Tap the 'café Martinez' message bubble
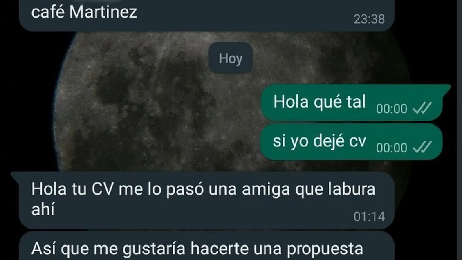This screenshot has width=462, height=260. click(206, 15)
